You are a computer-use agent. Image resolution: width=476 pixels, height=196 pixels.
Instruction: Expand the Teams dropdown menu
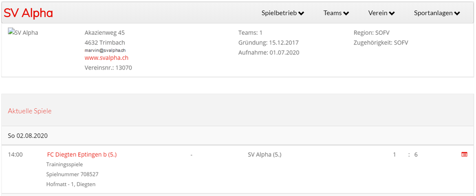(336, 13)
